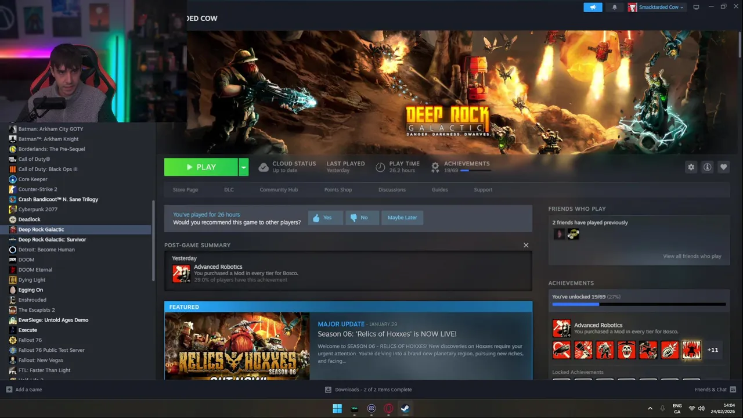This screenshot has width=743, height=418.
Task: Click the Downloads status icon
Action: [328, 390]
